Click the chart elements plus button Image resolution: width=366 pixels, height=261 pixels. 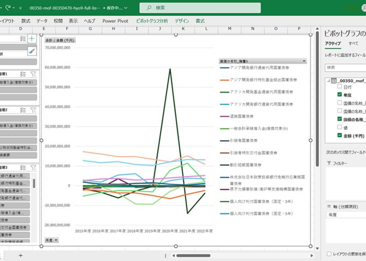pos(32,38)
